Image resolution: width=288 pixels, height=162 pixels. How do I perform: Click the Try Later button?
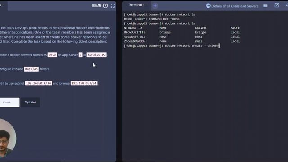[x=30, y=102]
